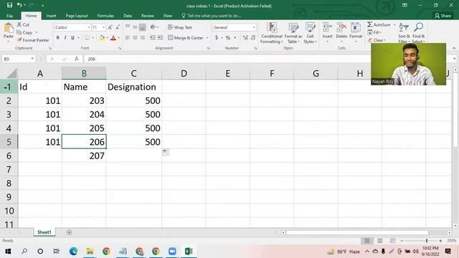Screen dimensions: 459x258
Task: Open the File tab
Action: [9, 16]
